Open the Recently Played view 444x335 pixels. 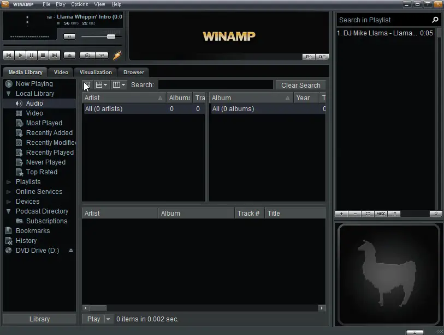[50, 153]
